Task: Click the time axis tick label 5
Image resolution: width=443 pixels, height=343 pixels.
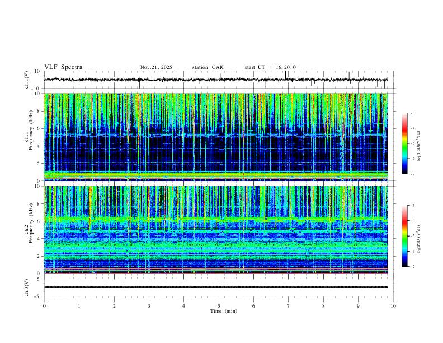Action: (x=219, y=306)
